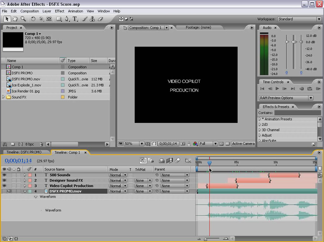Select the Eraser tool

click(x=100, y=19)
